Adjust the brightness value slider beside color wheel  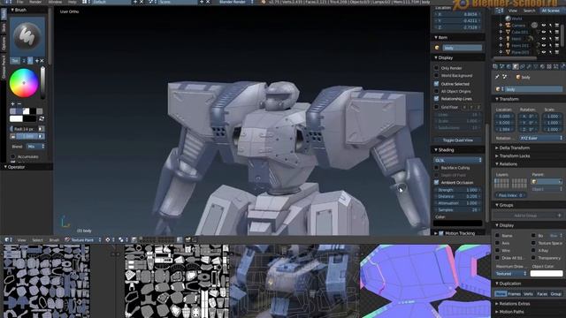[x=42, y=82]
